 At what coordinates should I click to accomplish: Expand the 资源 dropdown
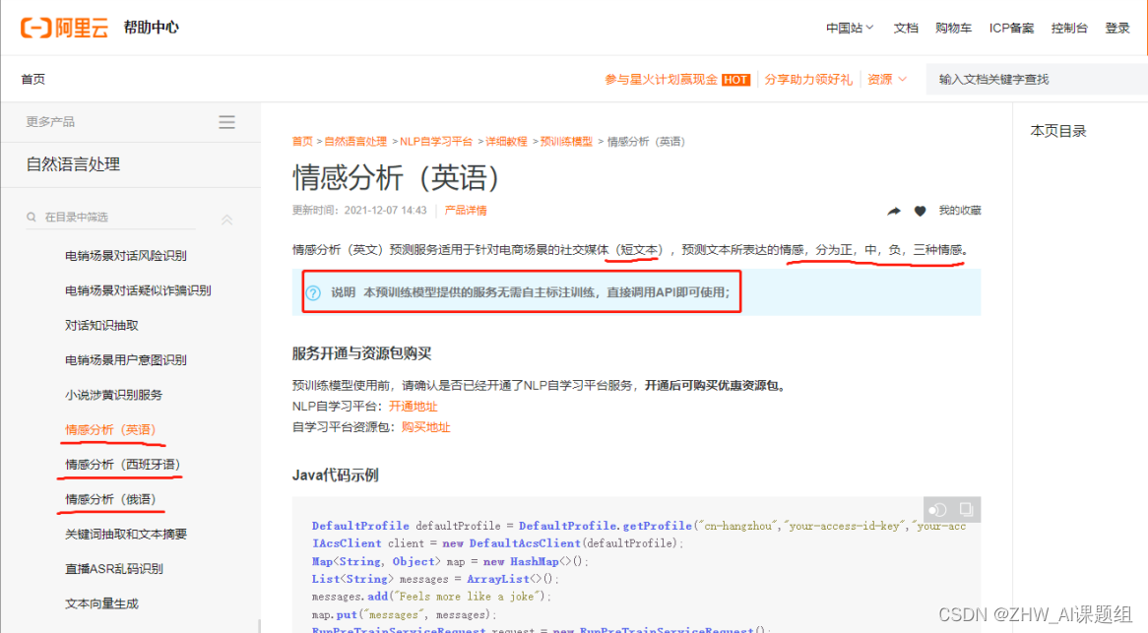pos(887,79)
